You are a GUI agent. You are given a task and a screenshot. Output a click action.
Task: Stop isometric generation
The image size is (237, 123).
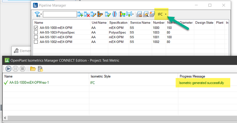click(23, 69)
